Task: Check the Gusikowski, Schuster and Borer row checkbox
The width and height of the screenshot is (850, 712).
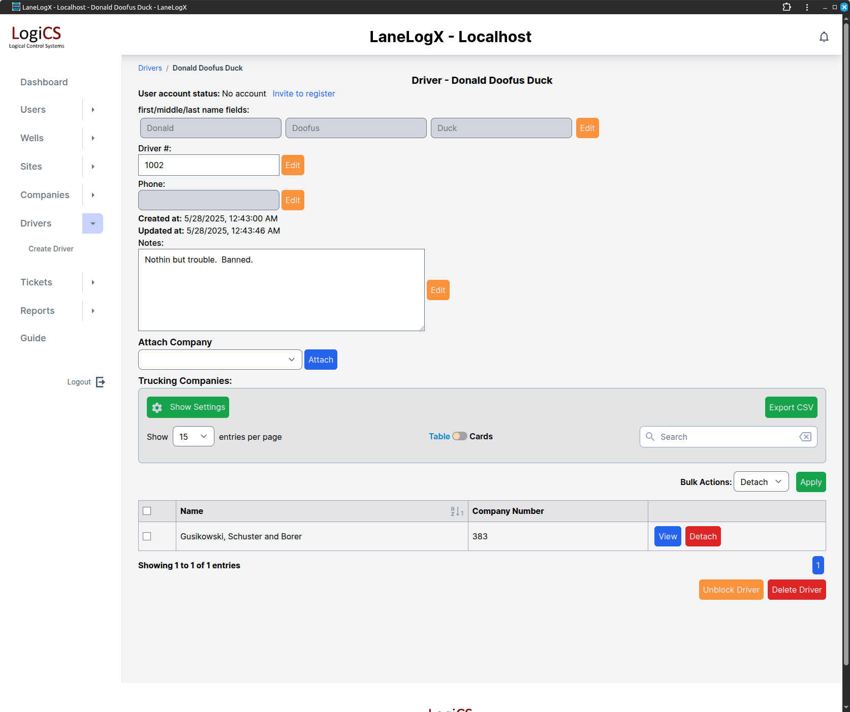Action: click(147, 536)
